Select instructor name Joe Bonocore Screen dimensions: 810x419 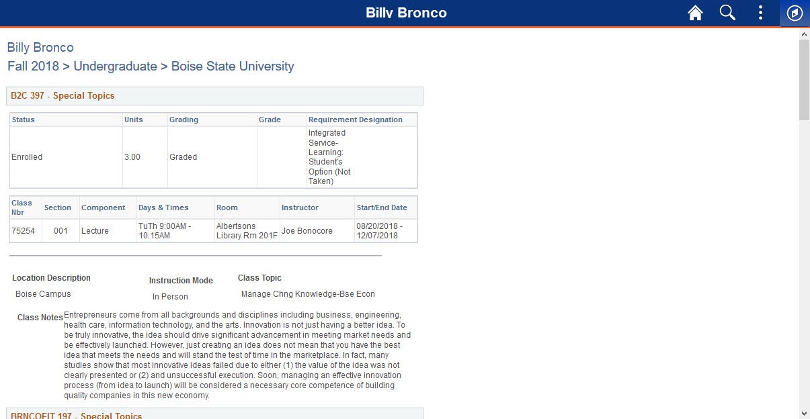pyautogui.click(x=307, y=231)
